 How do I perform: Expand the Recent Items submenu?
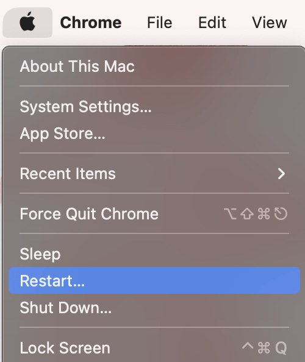point(154,174)
